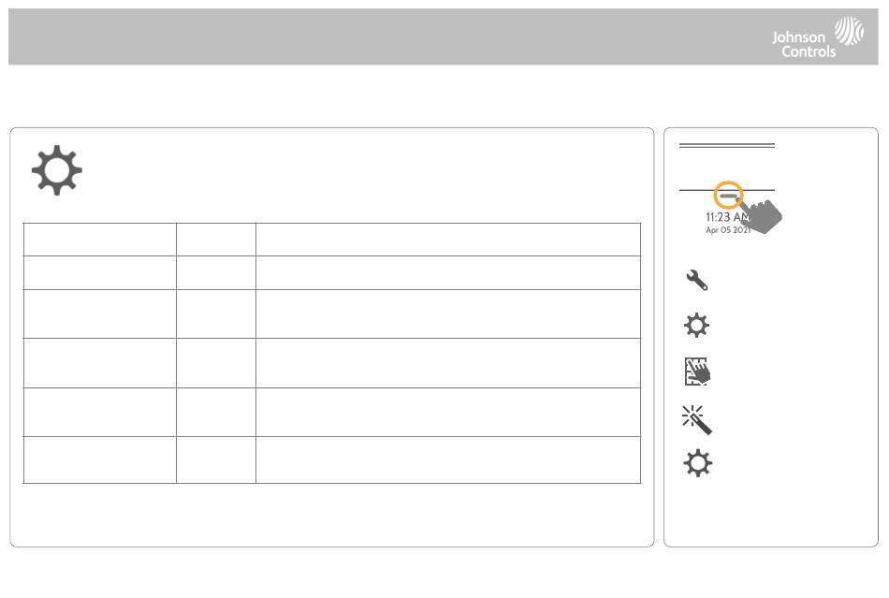The height and width of the screenshot is (598, 889).
Task: Click the gear icon directly below the wrench
Action: pos(697,326)
